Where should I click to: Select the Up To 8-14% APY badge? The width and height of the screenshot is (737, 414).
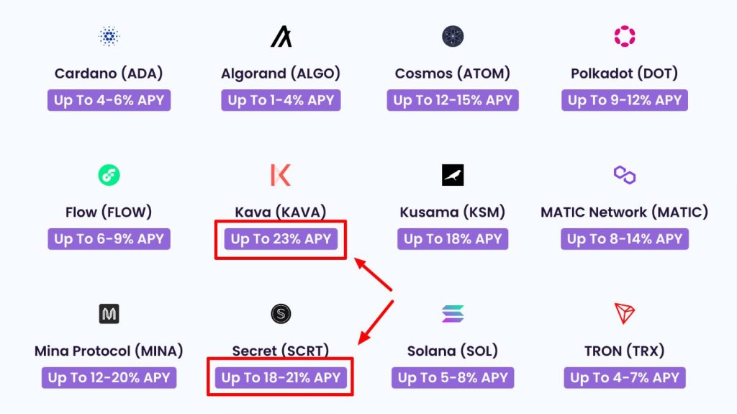pos(625,239)
